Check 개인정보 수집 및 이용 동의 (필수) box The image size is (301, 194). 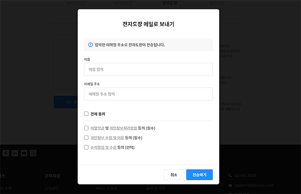point(86,138)
